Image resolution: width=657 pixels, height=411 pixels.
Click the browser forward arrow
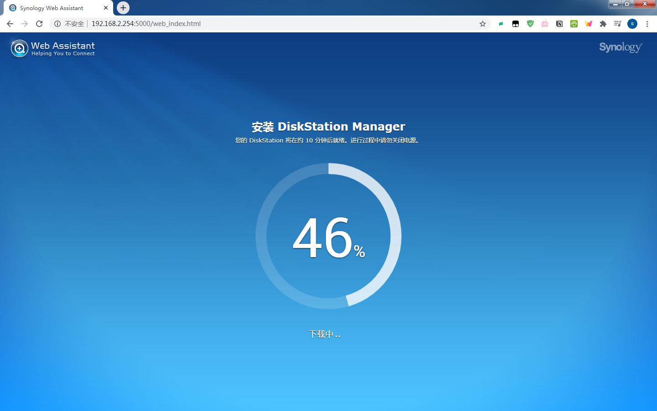25,24
